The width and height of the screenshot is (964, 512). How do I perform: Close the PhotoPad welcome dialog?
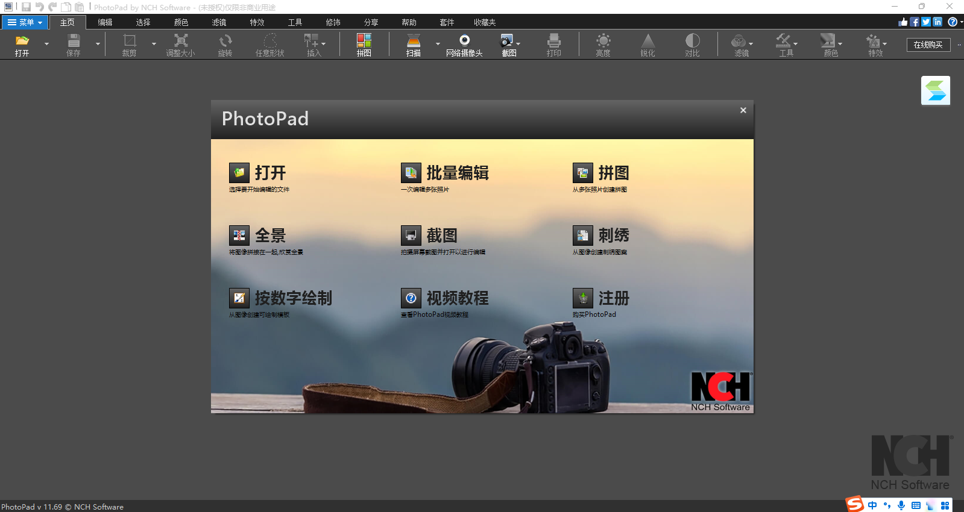(x=743, y=110)
